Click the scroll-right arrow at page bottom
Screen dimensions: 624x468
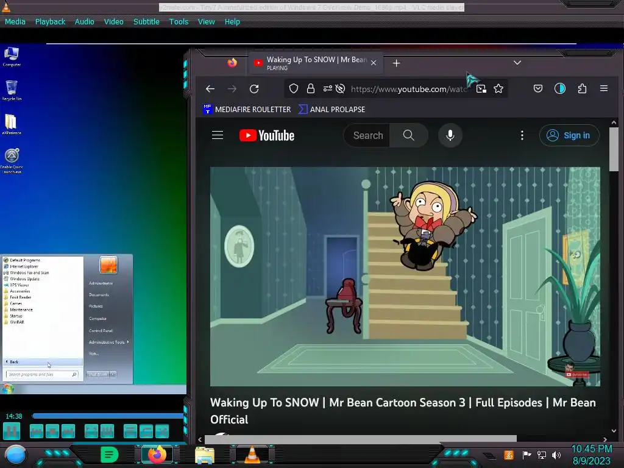pyautogui.click(x=605, y=439)
